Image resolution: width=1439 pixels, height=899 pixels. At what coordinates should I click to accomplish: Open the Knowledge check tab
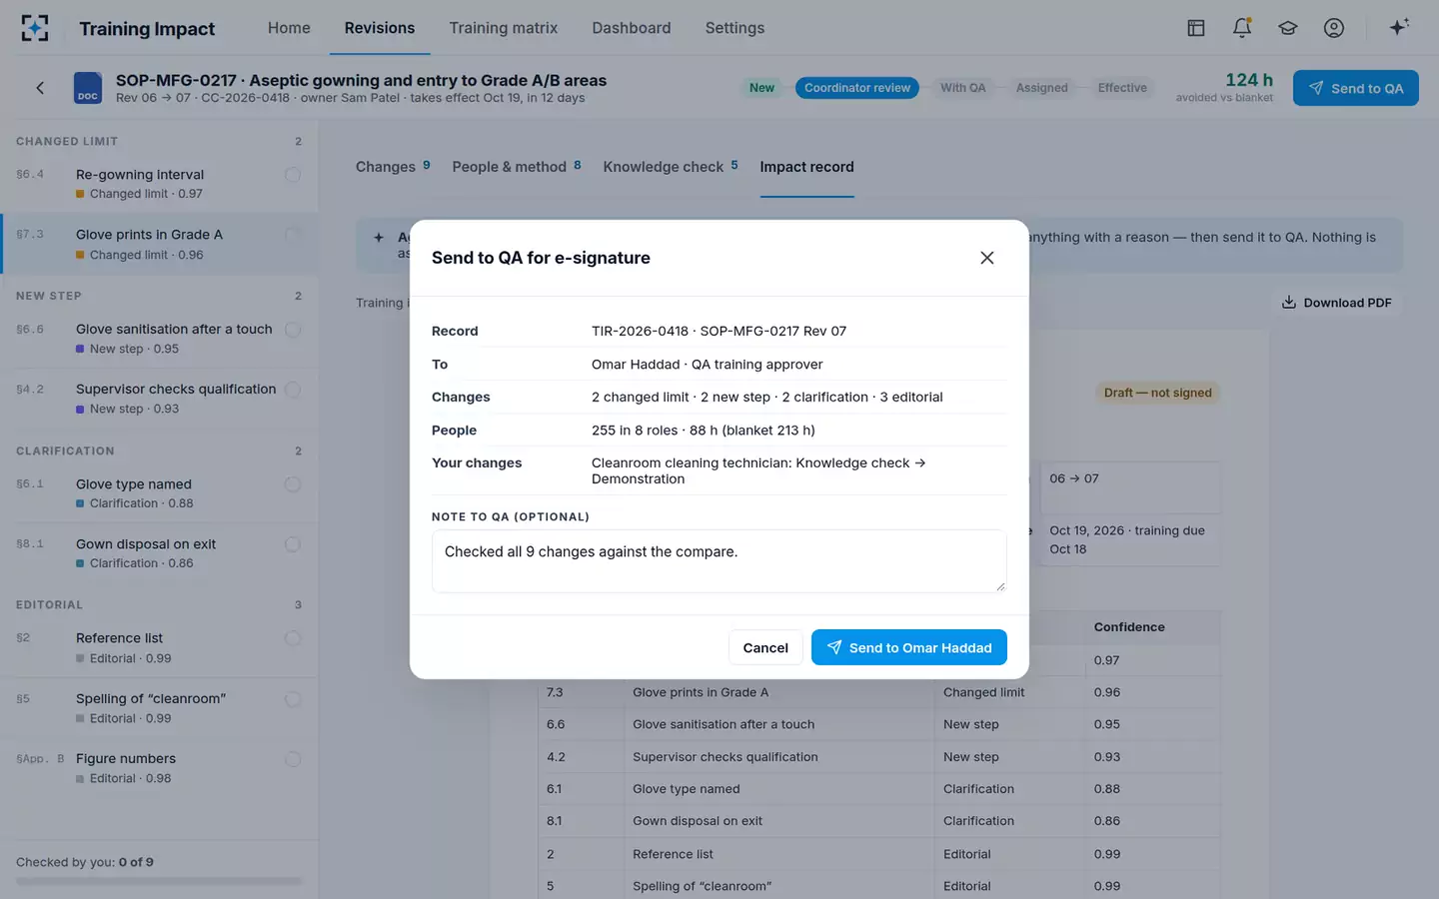671,167
